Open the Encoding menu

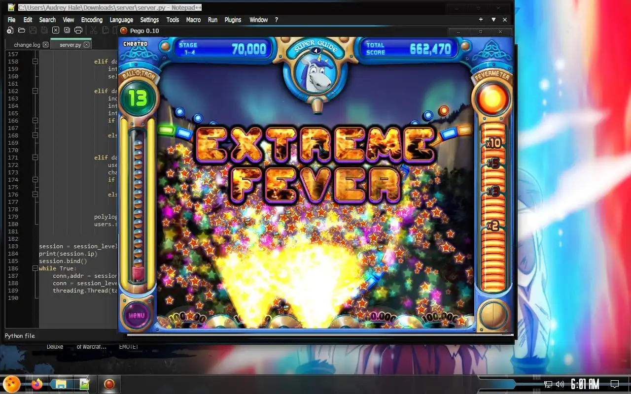(92, 20)
